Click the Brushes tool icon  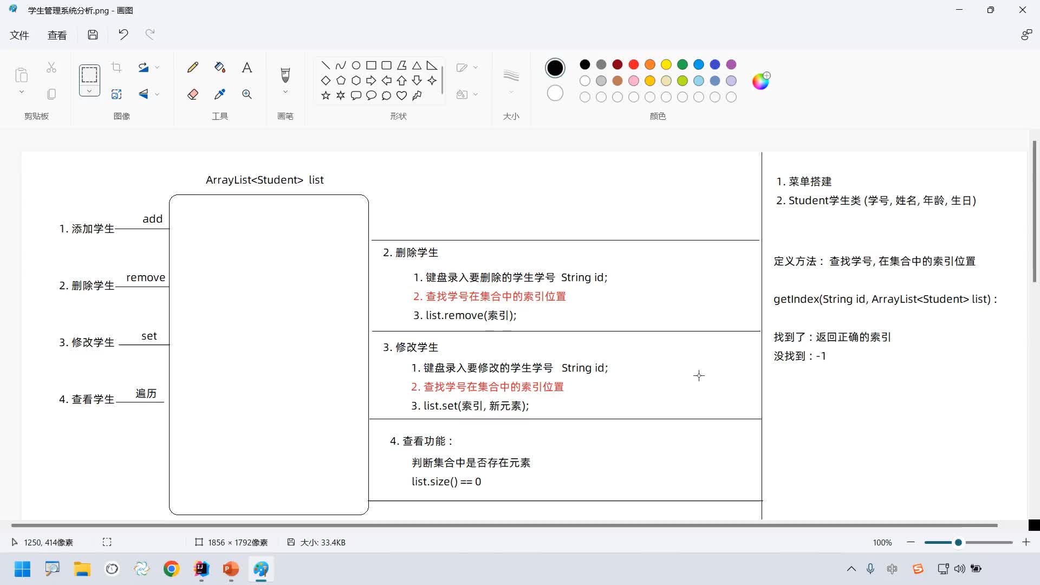(285, 75)
